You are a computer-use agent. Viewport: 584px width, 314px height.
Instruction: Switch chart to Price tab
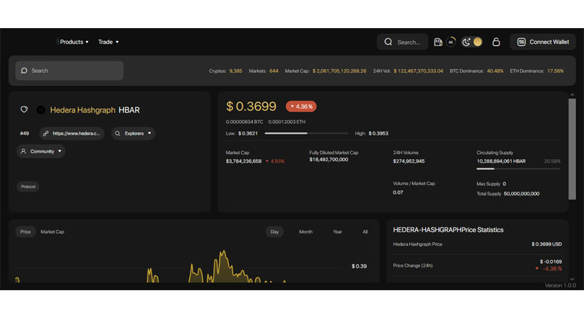pos(25,231)
